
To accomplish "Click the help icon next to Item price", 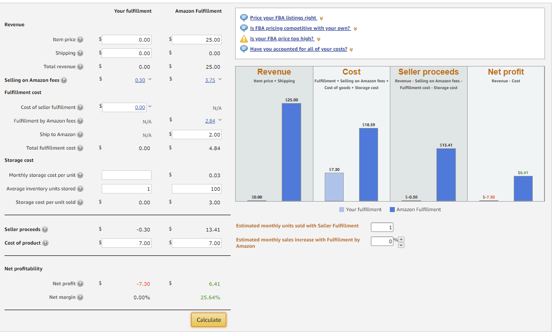I will click(x=80, y=40).
